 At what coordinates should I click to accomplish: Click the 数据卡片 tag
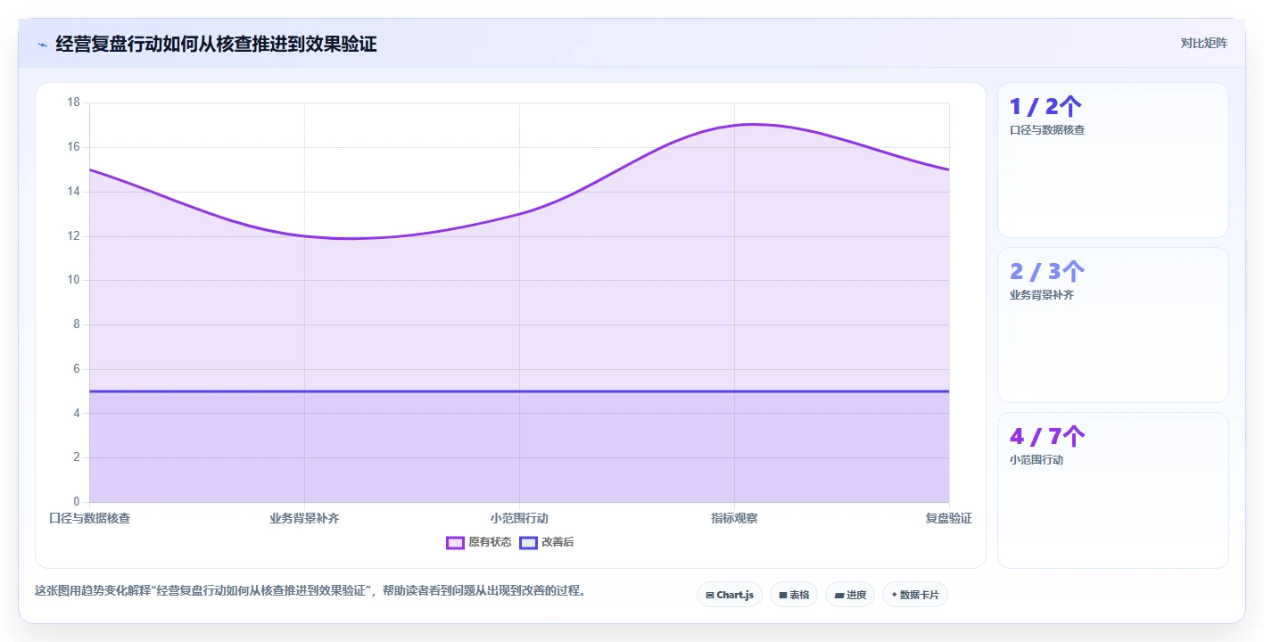click(915, 595)
